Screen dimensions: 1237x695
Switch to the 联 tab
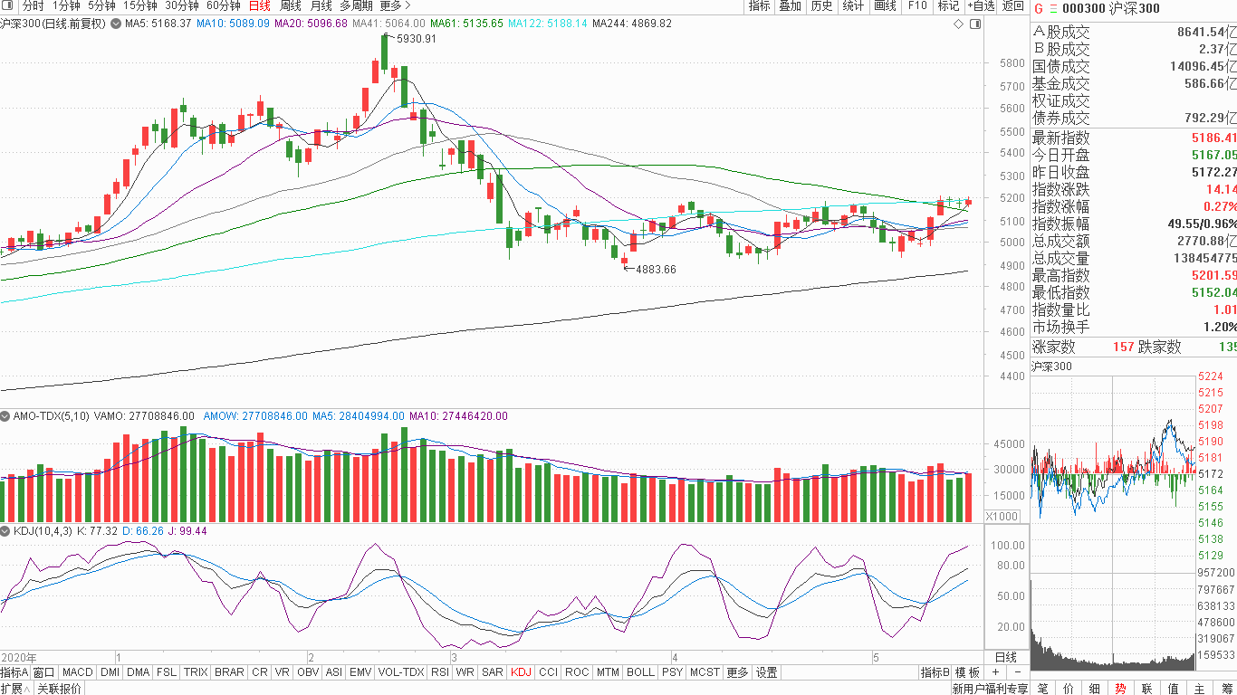[1147, 689]
